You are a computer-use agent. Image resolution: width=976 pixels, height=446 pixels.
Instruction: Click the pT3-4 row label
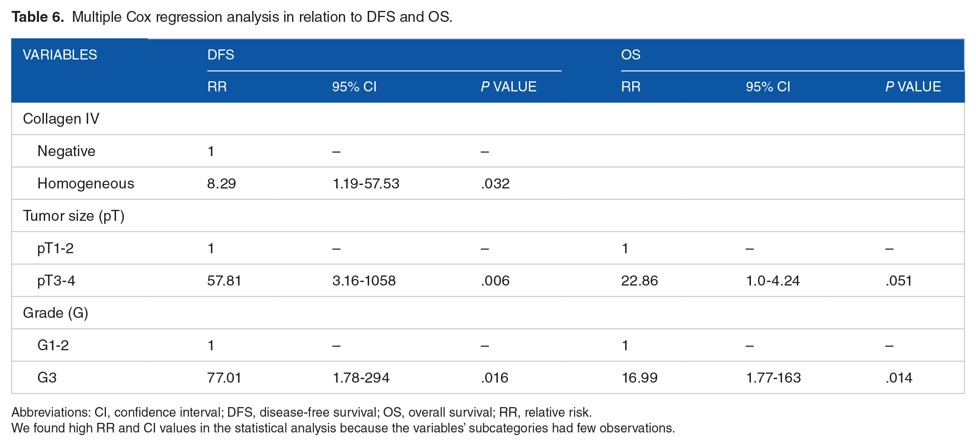click(x=56, y=280)
